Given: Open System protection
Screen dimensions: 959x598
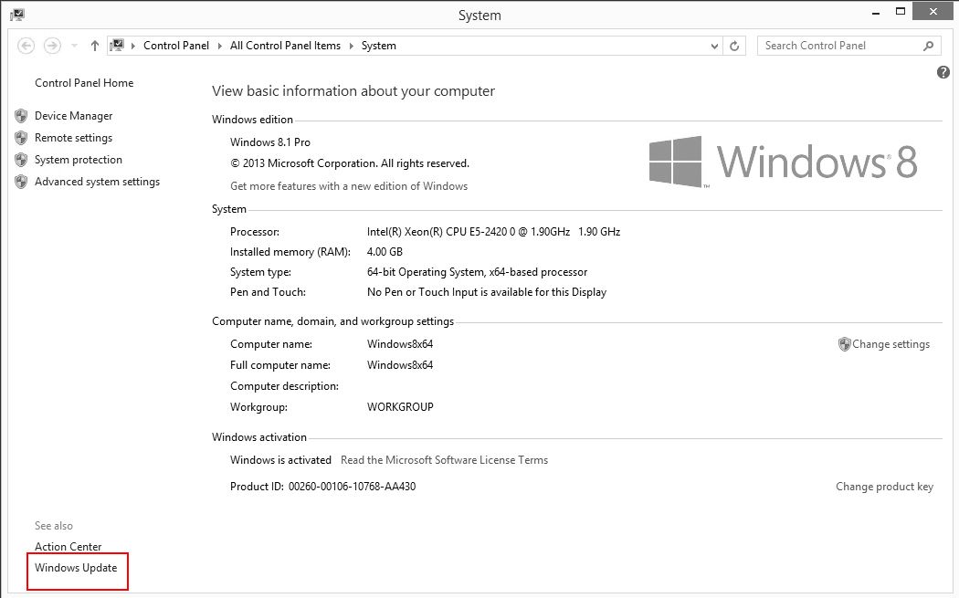Looking at the screenshot, I should point(79,160).
